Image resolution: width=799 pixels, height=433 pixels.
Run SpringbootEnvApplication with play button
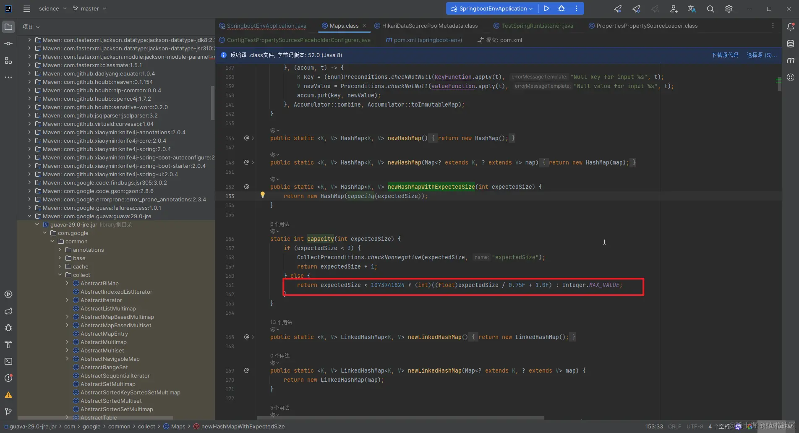[x=546, y=8]
